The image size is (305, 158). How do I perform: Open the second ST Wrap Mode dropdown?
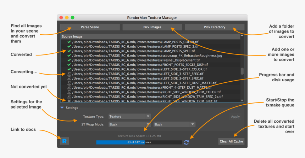click(x=174, y=124)
